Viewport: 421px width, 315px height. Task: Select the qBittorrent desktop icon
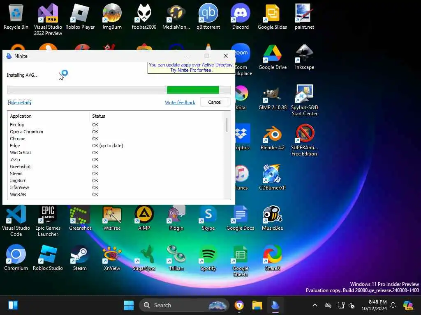tap(208, 16)
